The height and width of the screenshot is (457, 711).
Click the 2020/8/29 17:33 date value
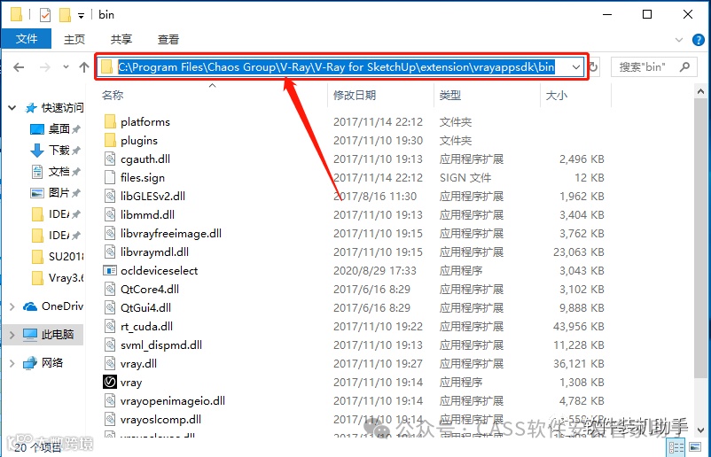coord(374,270)
